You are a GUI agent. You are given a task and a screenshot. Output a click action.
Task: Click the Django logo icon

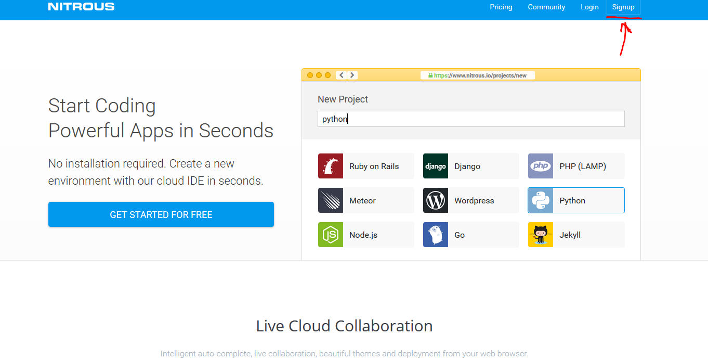pyautogui.click(x=436, y=166)
